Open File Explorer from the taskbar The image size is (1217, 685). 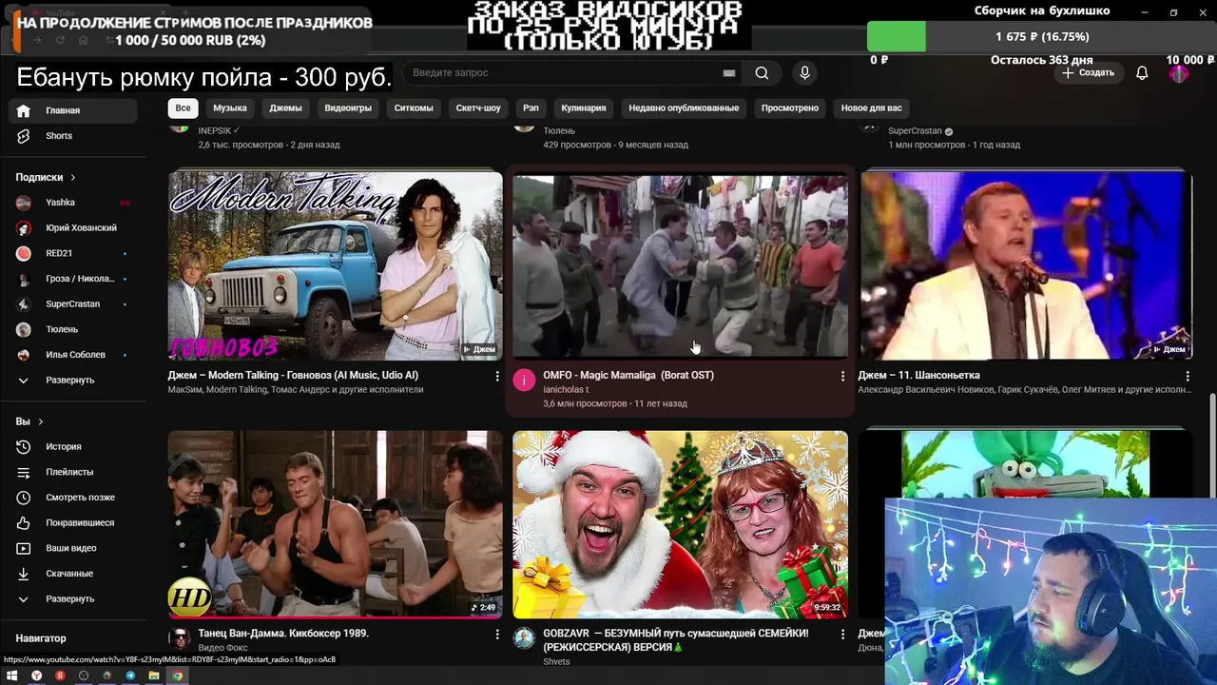point(153,675)
